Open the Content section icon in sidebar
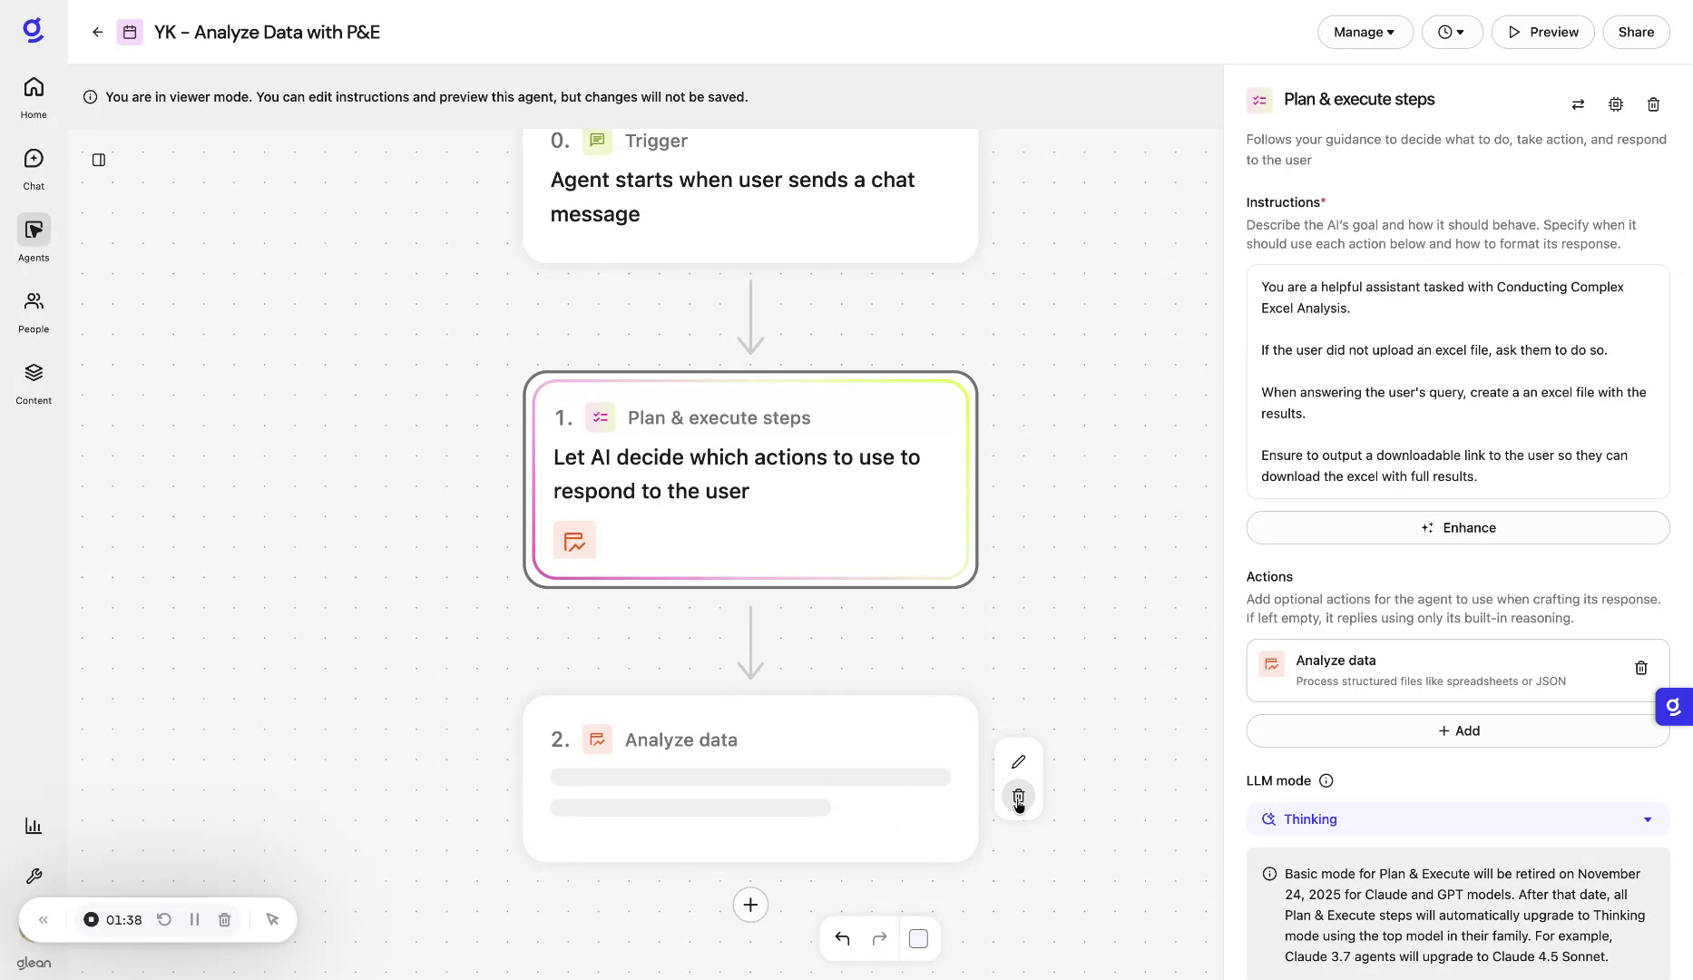The image size is (1693, 980). pos(33,372)
